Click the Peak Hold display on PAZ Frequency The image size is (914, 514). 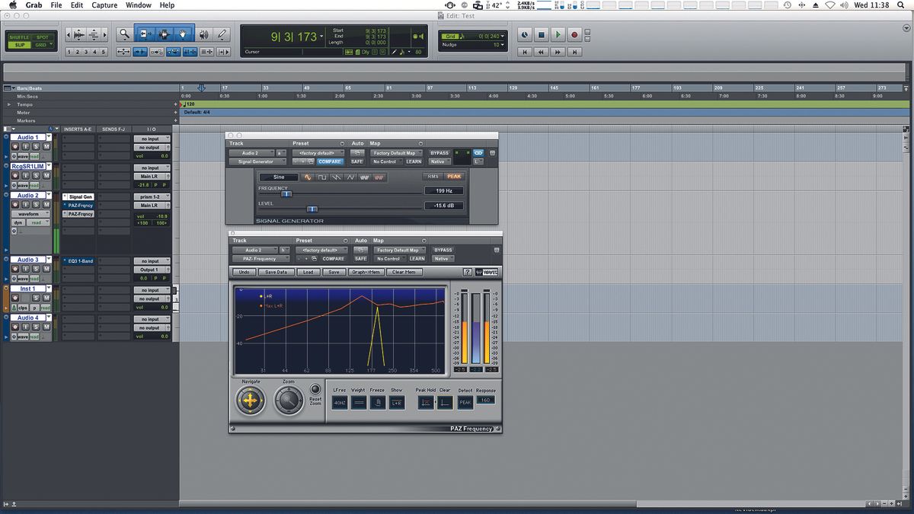click(x=426, y=402)
